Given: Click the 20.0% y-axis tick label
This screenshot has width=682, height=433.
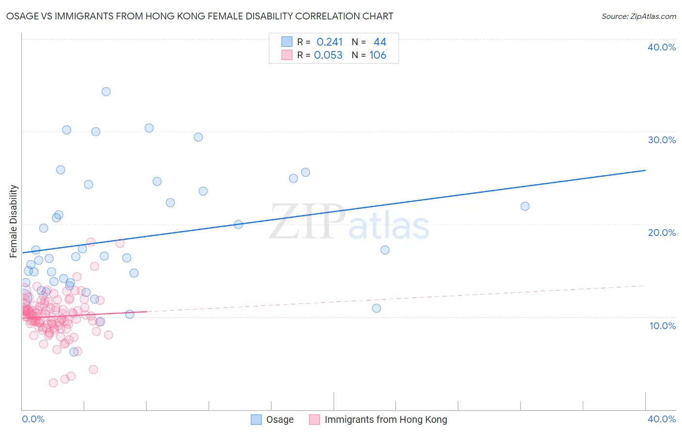Looking at the screenshot, I should tap(662, 233).
